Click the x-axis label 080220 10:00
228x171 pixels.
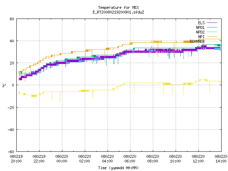(176, 159)
